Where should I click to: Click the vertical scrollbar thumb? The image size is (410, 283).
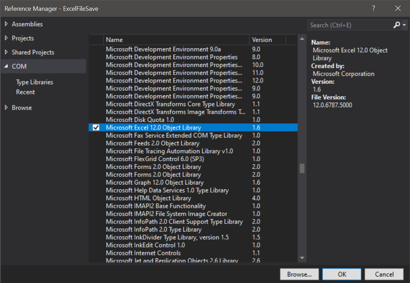[302, 168]
